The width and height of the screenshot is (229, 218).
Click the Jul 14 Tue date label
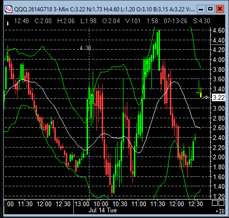(x=103, y=210)
